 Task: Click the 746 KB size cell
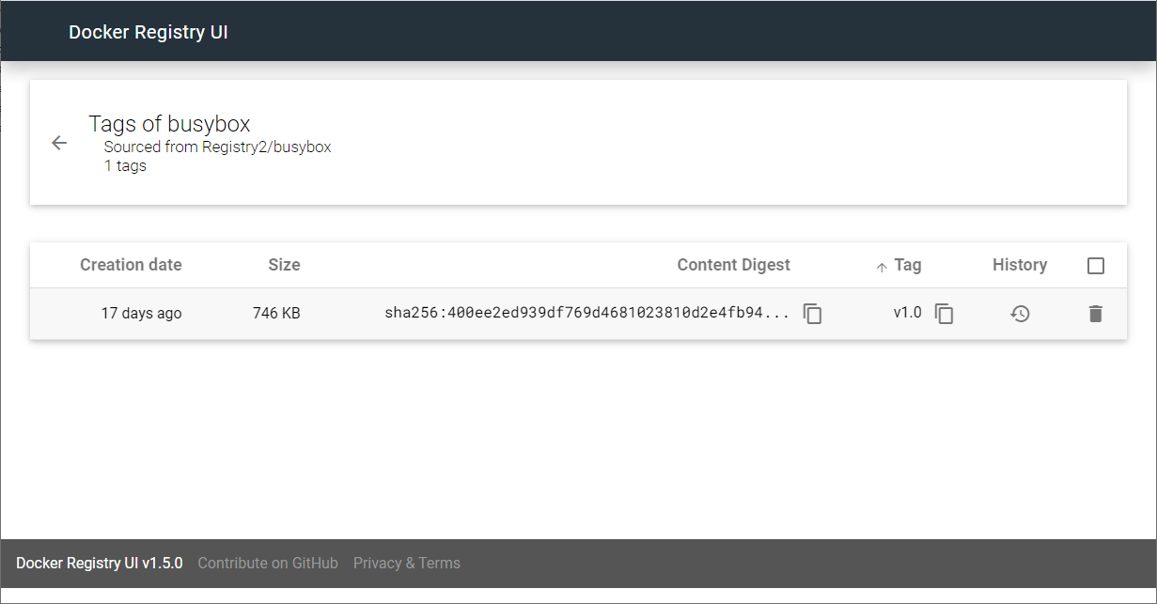(x=276, y=314)
